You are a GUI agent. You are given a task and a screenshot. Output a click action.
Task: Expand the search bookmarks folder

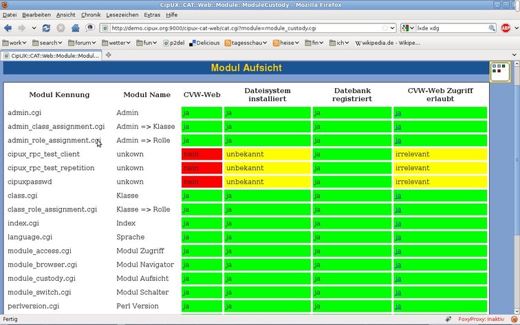click(47, 43)
